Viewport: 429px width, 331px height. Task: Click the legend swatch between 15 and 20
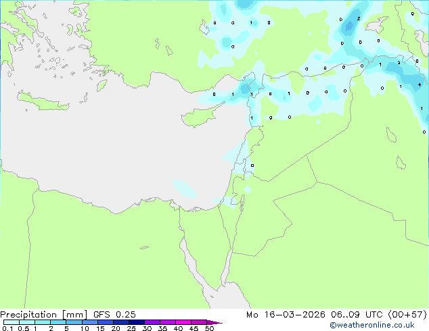click(x=106, y=322)
